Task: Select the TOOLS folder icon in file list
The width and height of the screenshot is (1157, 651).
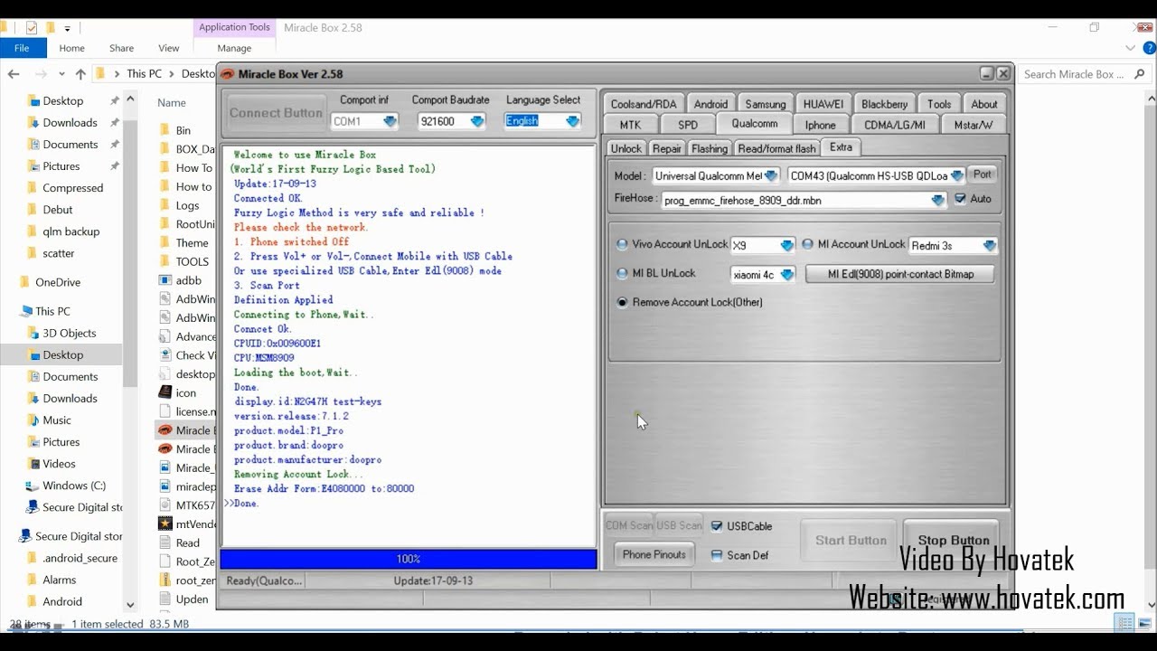Action: tap(165, 261)
